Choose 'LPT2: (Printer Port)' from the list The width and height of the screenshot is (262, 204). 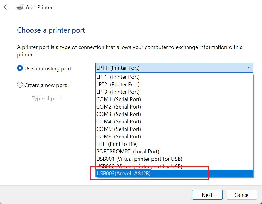click(x=174, y=84)
